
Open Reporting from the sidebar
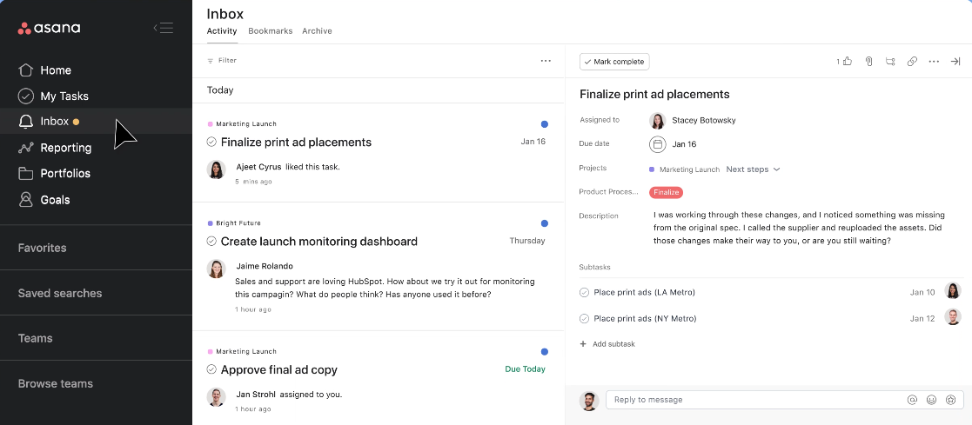click(65, 148)
